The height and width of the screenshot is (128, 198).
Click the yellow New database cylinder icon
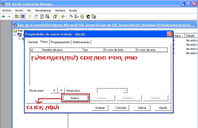(x=82, y=16)
